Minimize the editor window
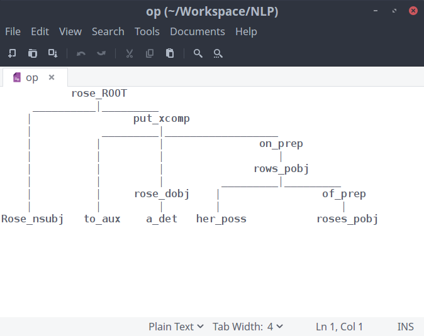The height and width of the screenshot is (336, 424). click(376, 11)
